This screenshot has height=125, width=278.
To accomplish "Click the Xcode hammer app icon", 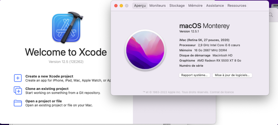I will tap(68, 27).
